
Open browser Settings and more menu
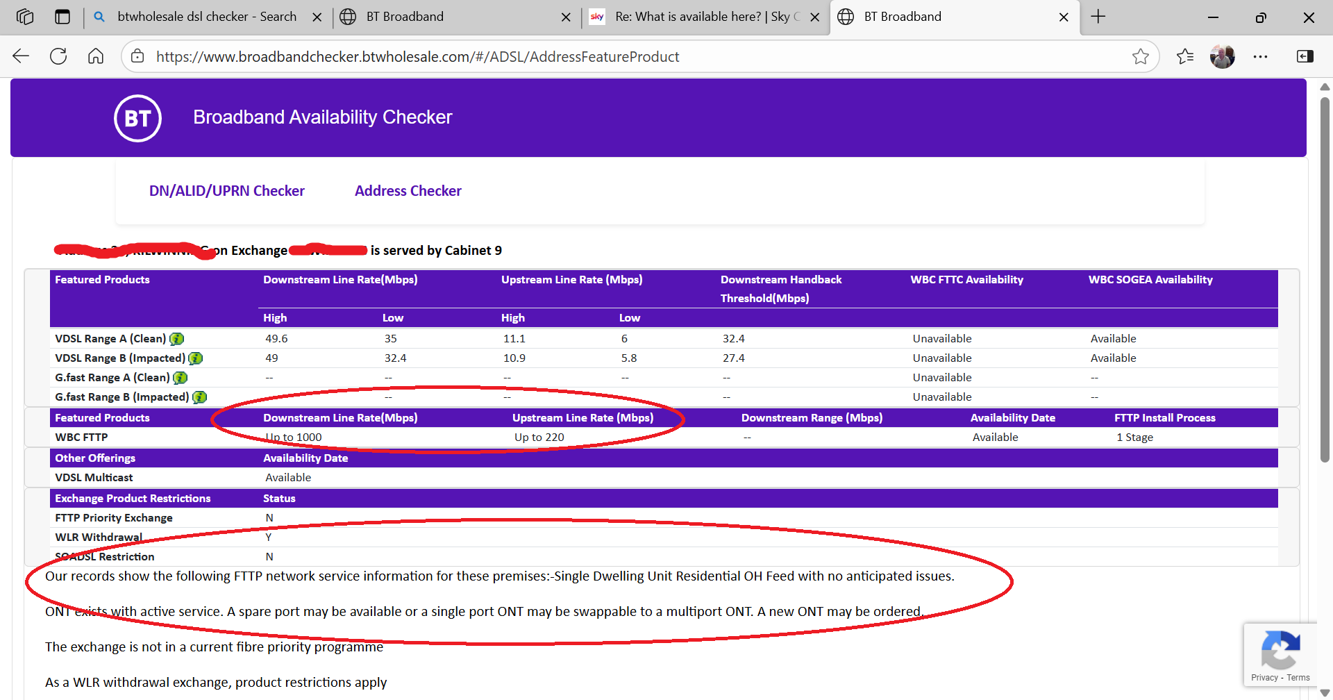pos(1260,57)
